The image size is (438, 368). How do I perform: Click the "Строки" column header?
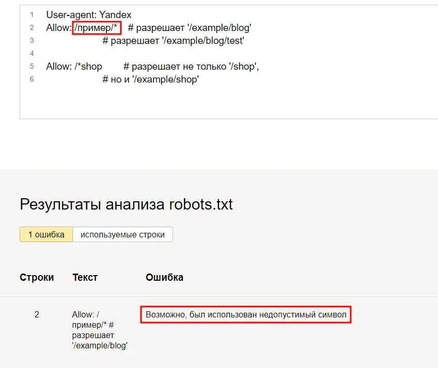click(37, 277)
